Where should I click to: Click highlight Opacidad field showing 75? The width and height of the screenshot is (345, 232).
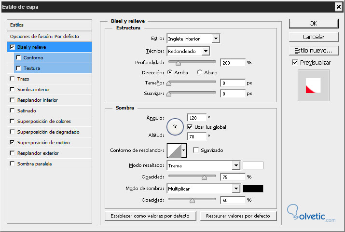233,177
